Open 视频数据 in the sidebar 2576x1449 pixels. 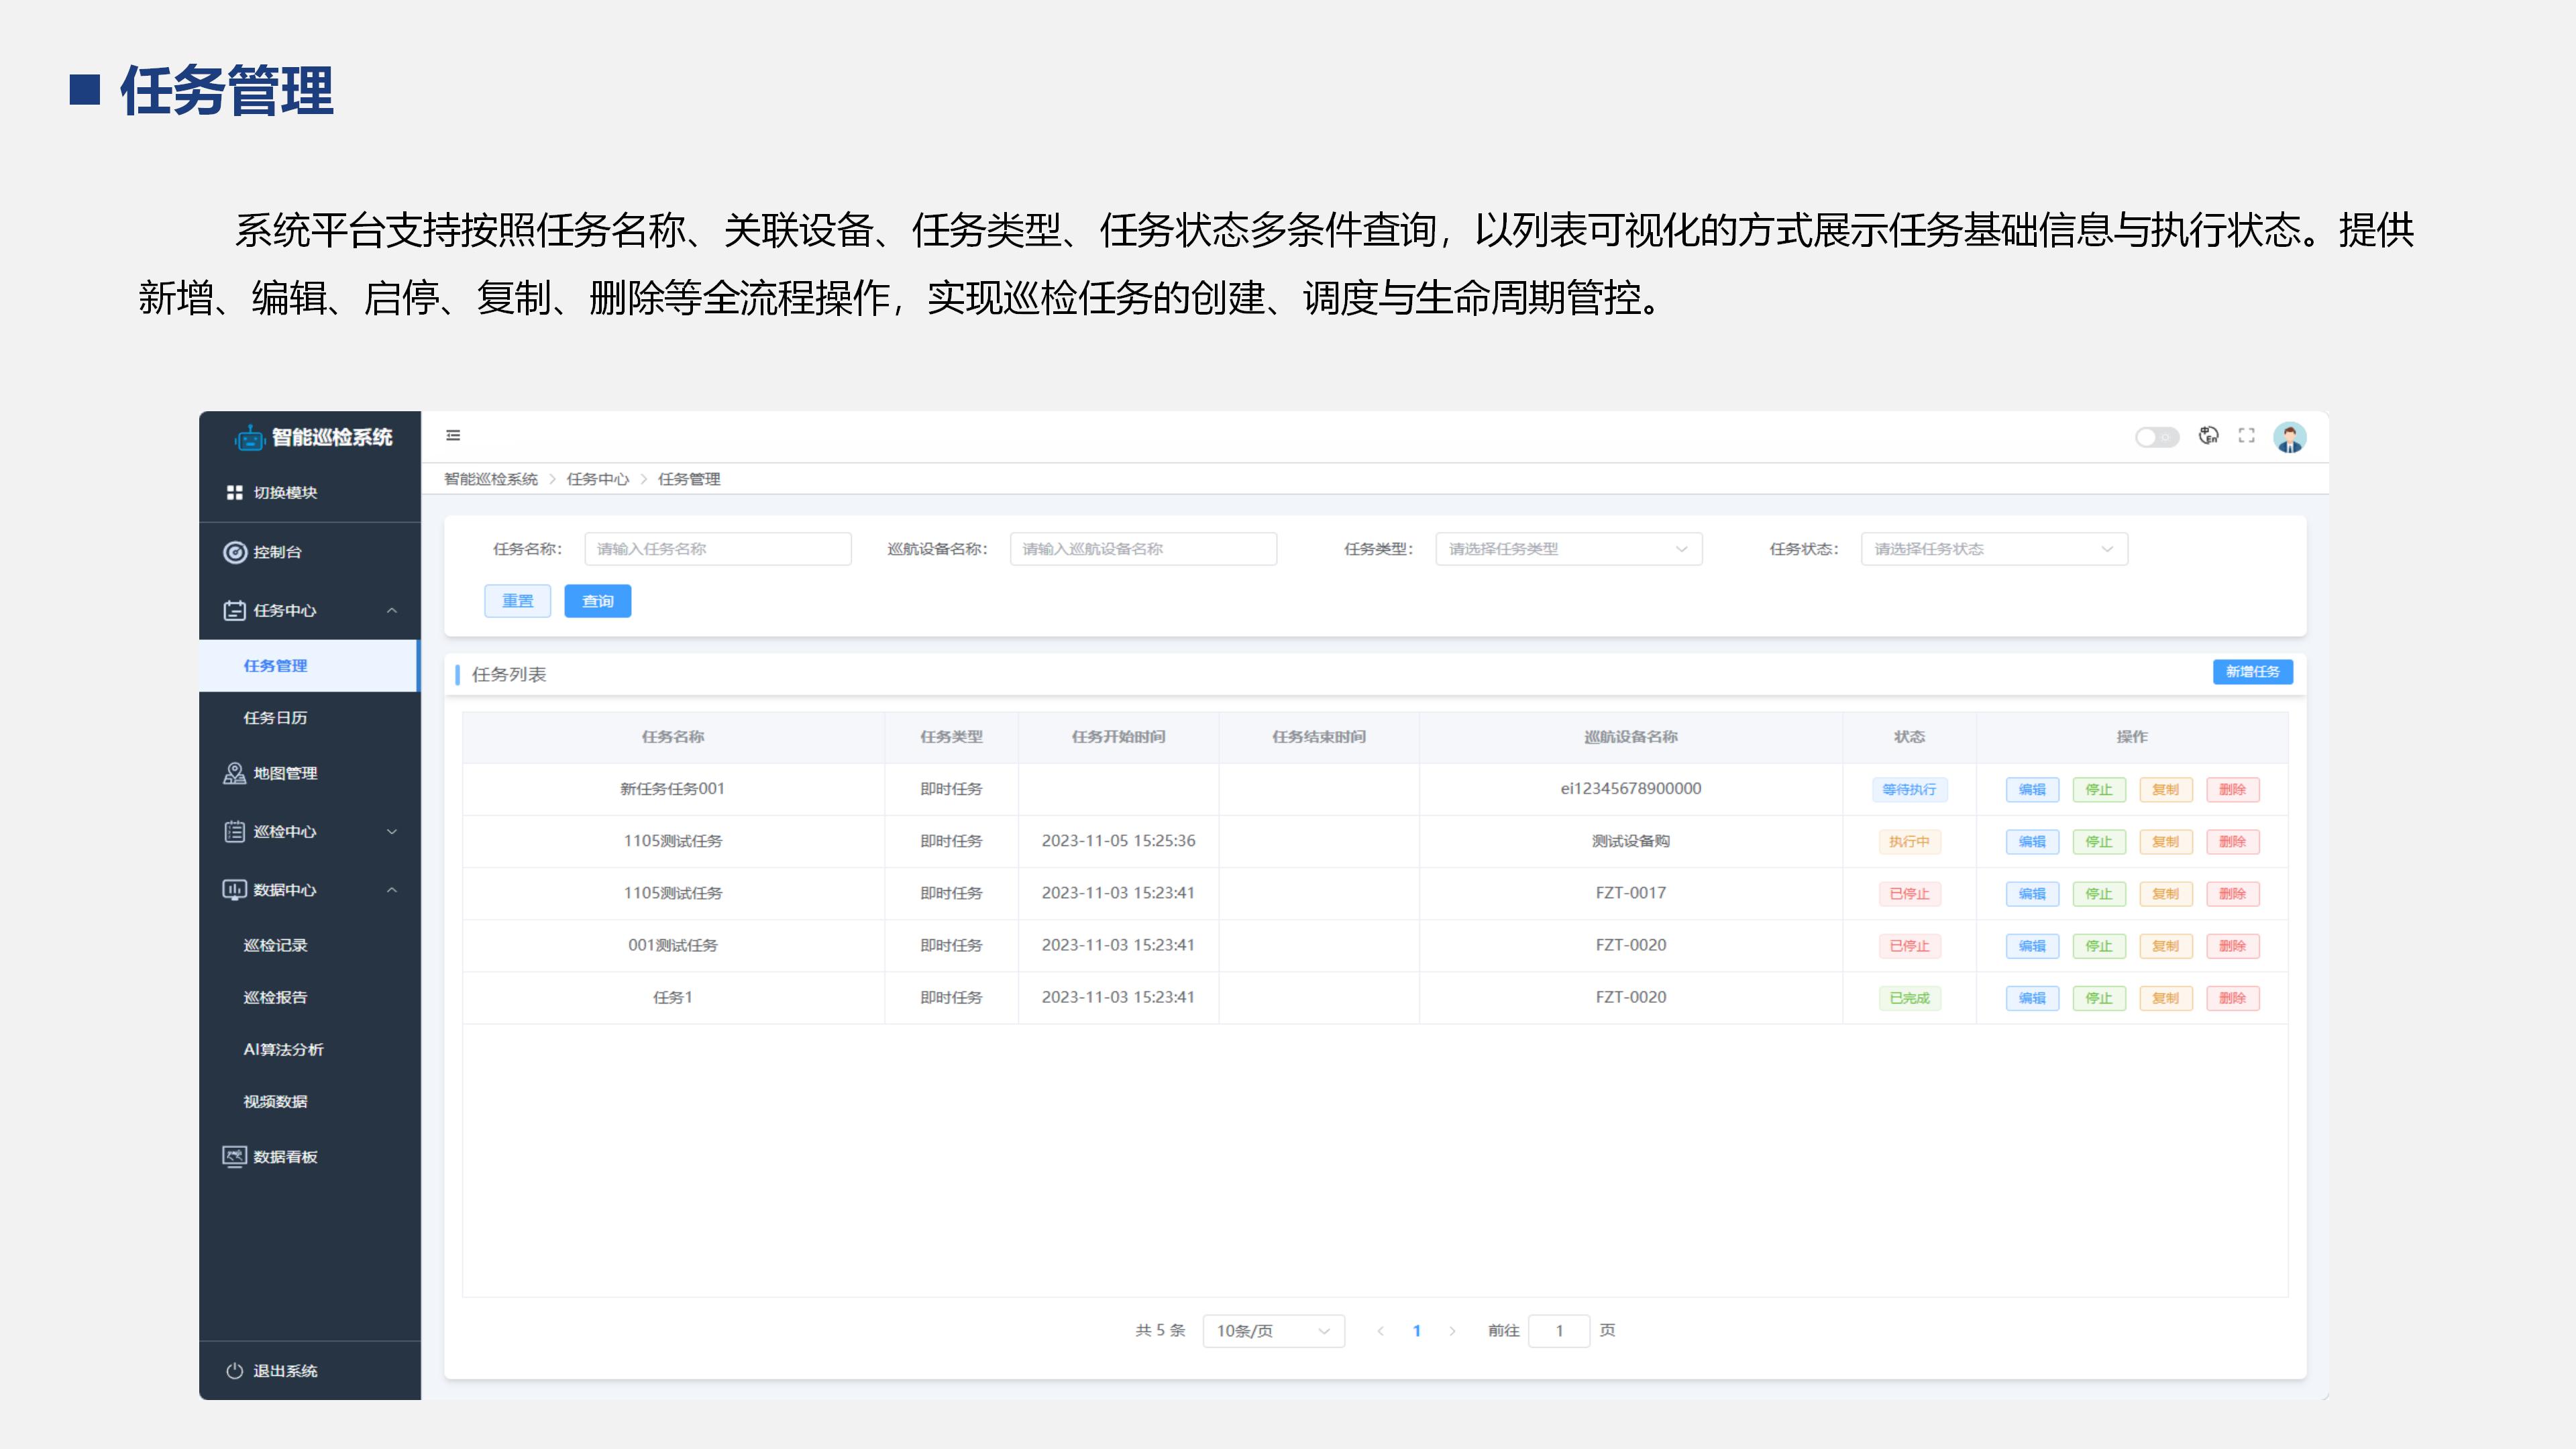[x=310, y=1101]
